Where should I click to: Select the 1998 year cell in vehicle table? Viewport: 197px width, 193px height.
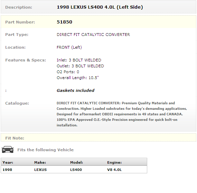tap(7, 170)
